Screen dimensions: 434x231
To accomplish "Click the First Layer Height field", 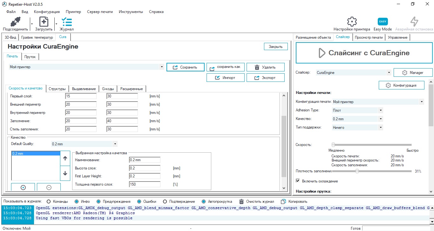I will coord(145,176).
